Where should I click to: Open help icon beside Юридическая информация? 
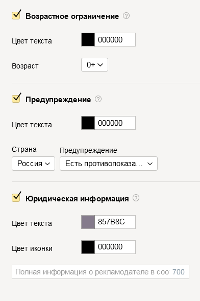[136, 198]
